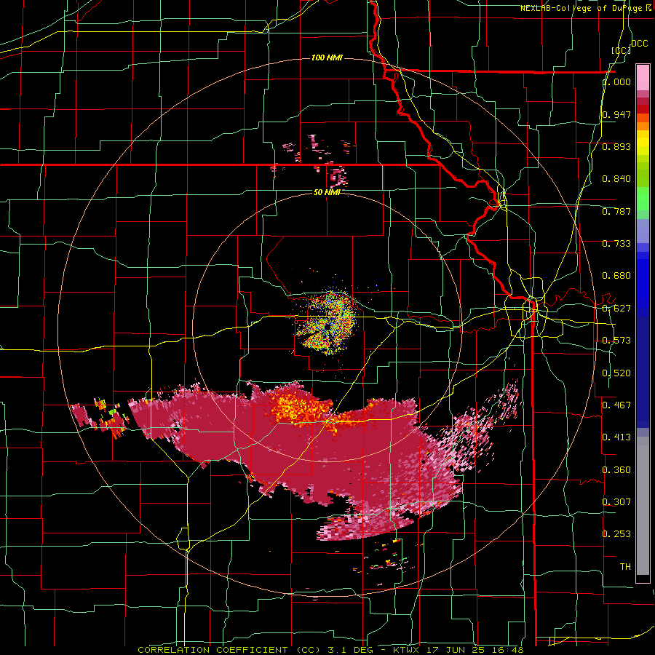The image size is (655, 655).
Task: Click the 0.413 color scale value
Action: pos(616,437)
